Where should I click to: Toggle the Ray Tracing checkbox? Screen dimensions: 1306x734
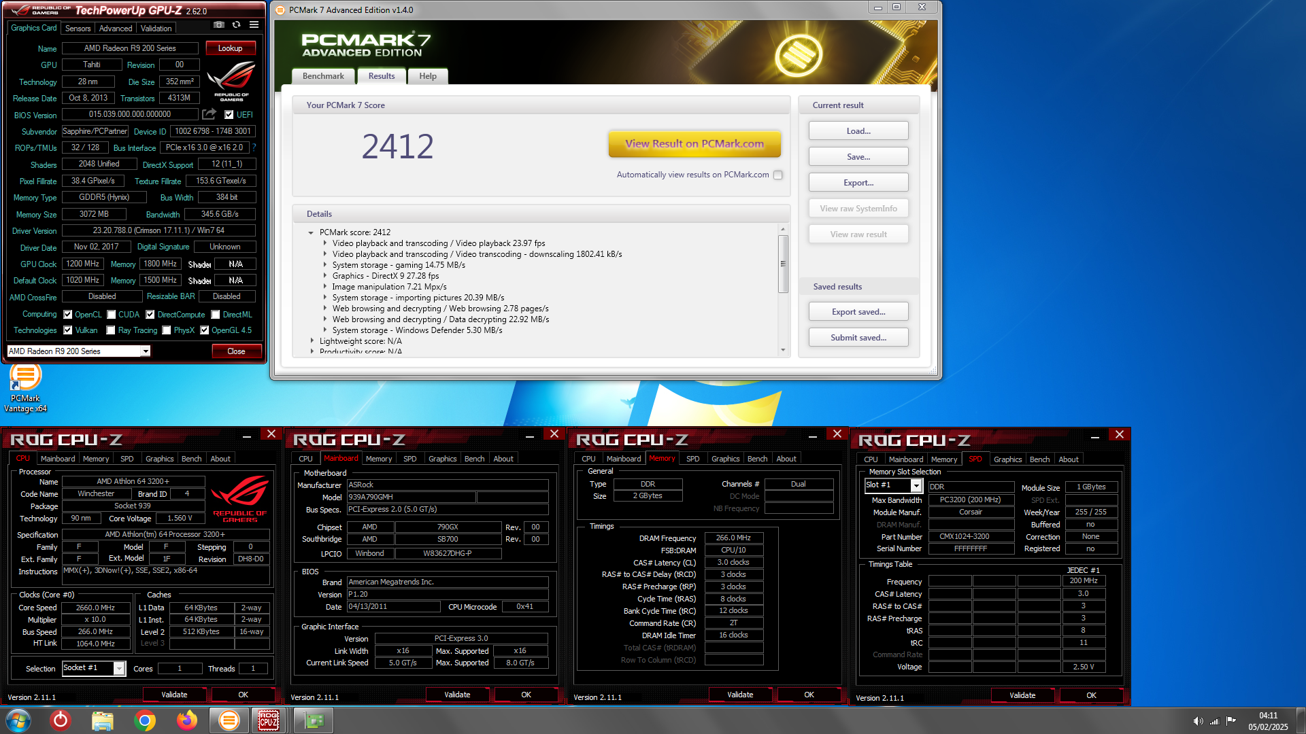[111, 330]
